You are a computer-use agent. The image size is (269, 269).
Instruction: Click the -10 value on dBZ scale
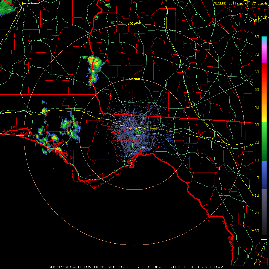pos(256,195)
